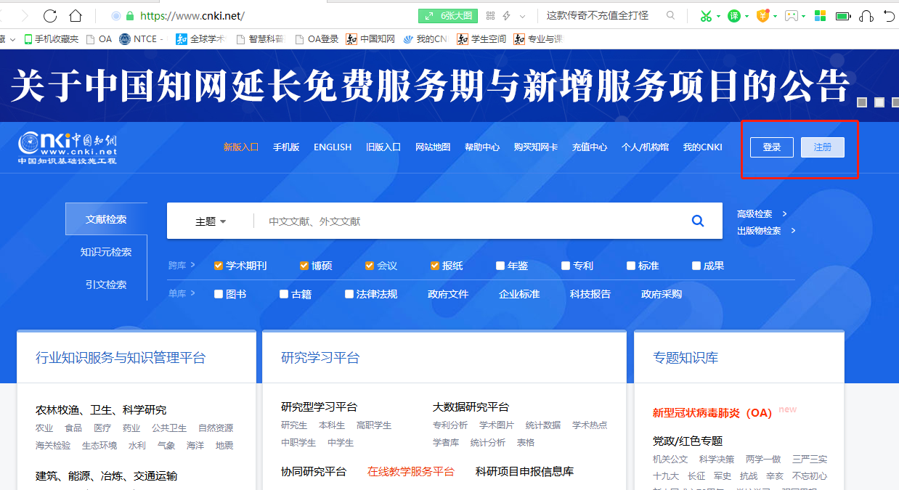Click the four-color squares apps icon
This screenshot has height=490, width=899.
click(x=820, y=15)
